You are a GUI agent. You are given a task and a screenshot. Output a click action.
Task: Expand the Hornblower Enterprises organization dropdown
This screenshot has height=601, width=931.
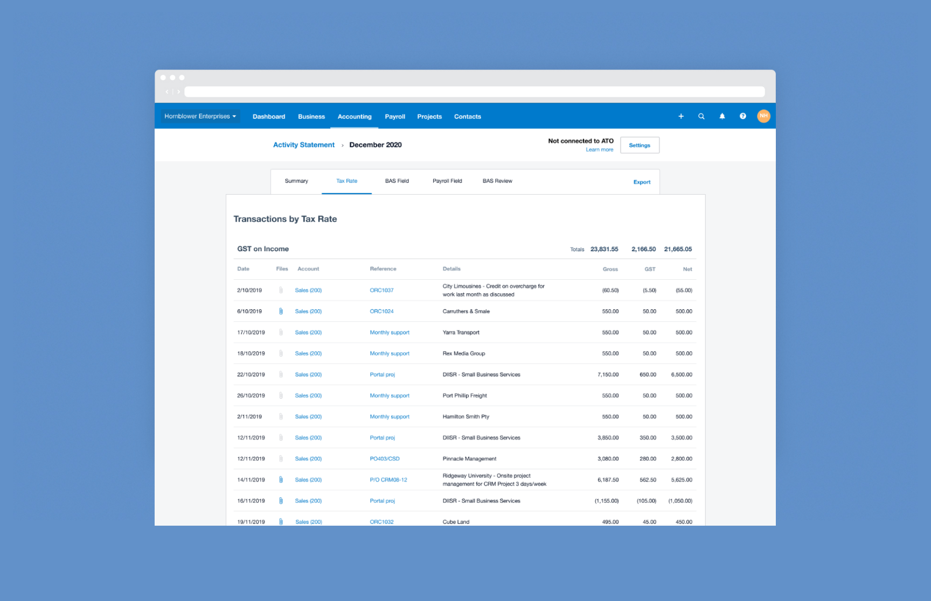[200, 116]
